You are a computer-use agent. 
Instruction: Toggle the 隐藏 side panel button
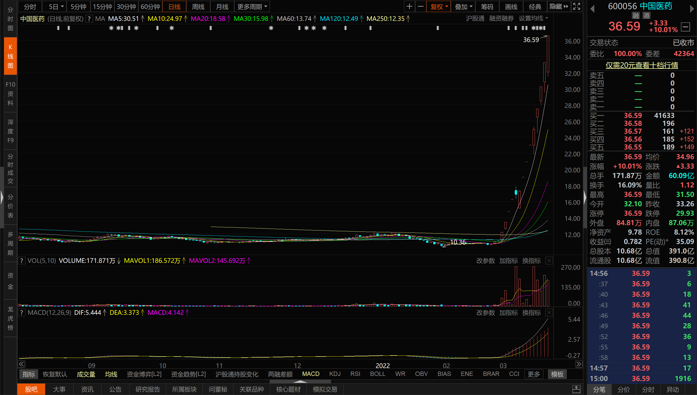point(559,7)
